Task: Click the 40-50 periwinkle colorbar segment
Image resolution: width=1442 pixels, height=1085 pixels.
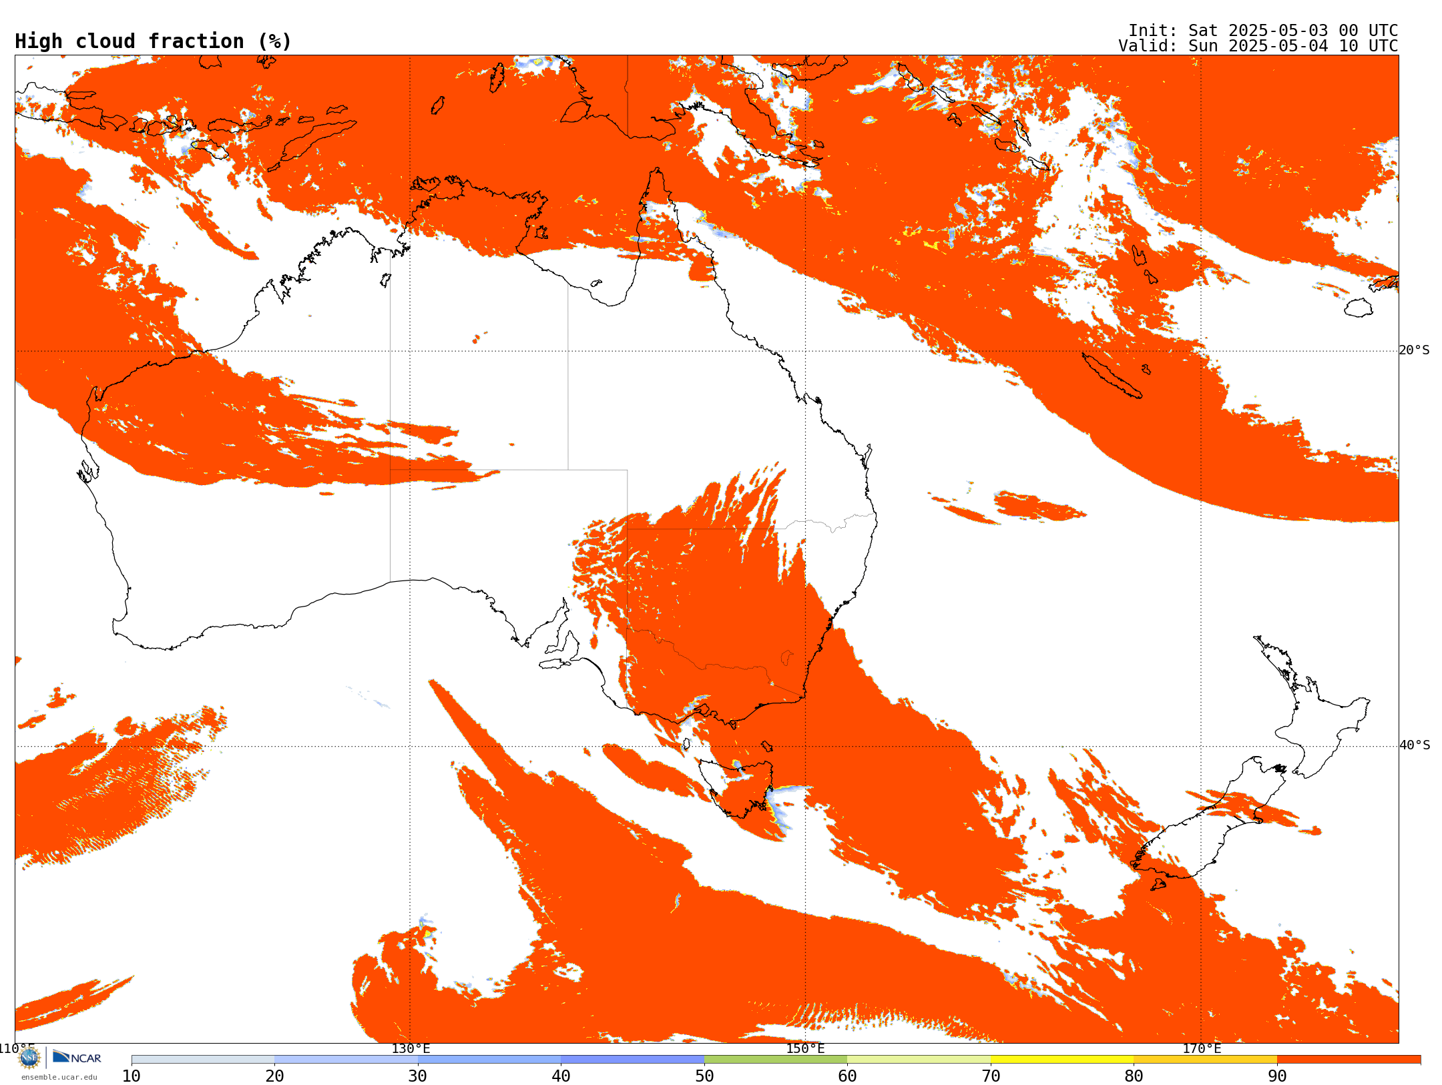Action: pyautogui.click(x=632, y=1060)
